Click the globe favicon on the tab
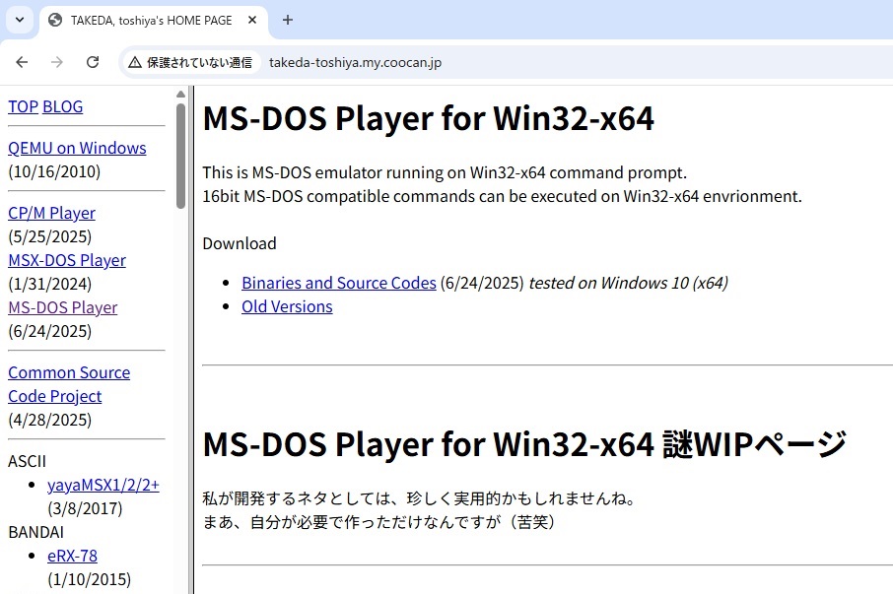Screen dimensions: 893x594 pos(55,21)
